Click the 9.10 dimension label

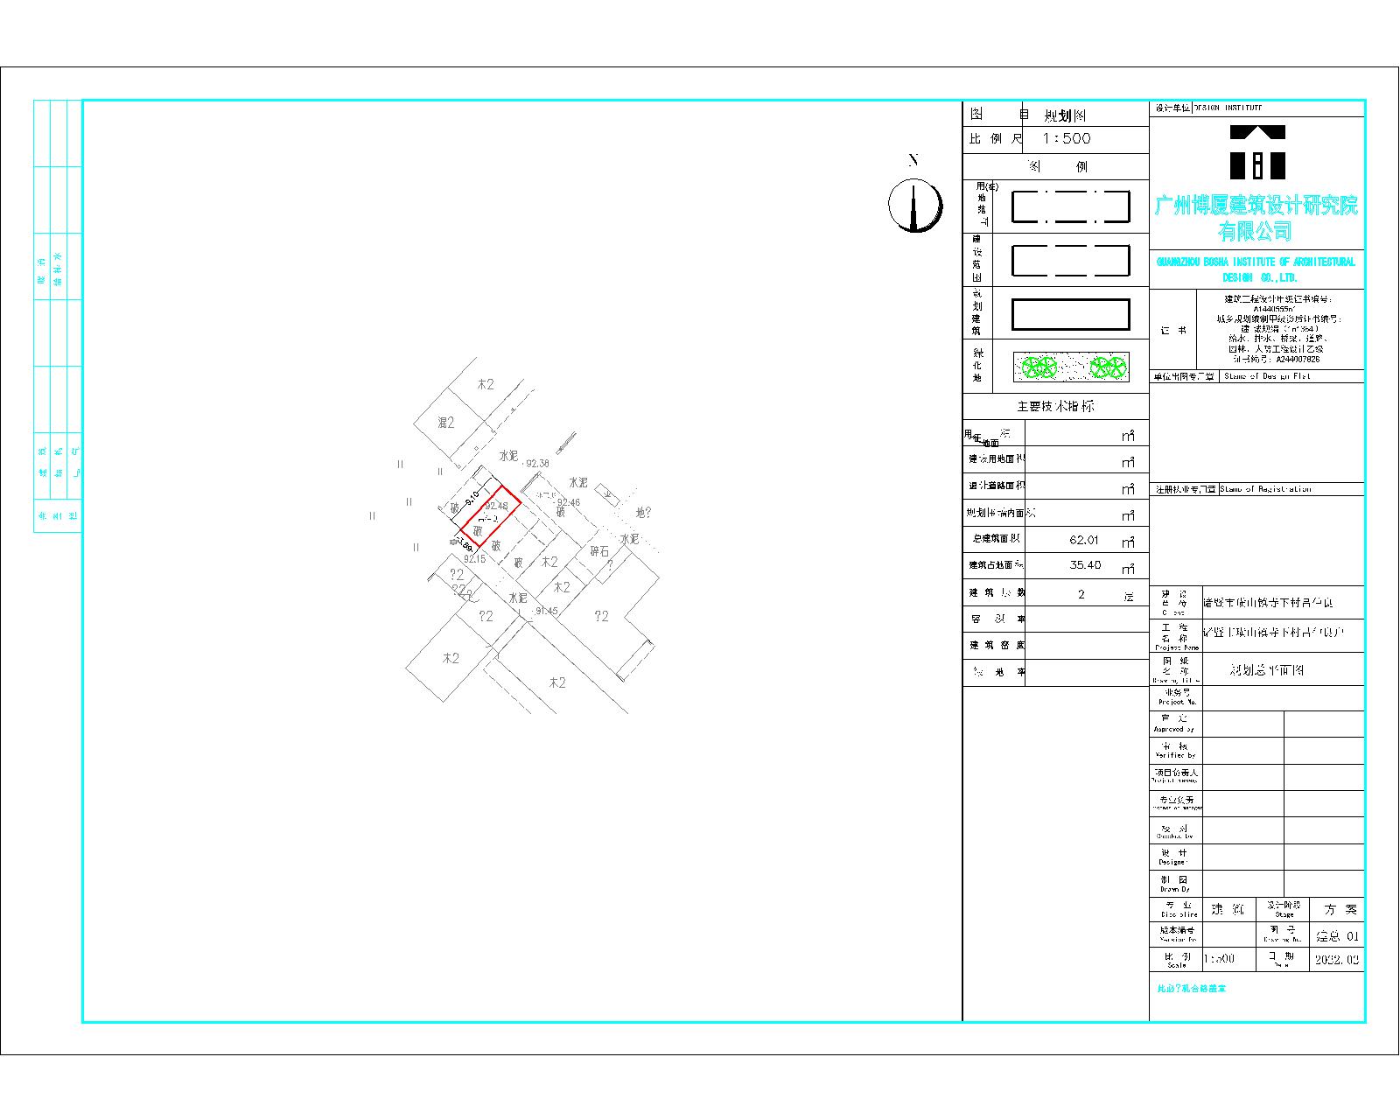pyautogui.click(x=472, y=499)
